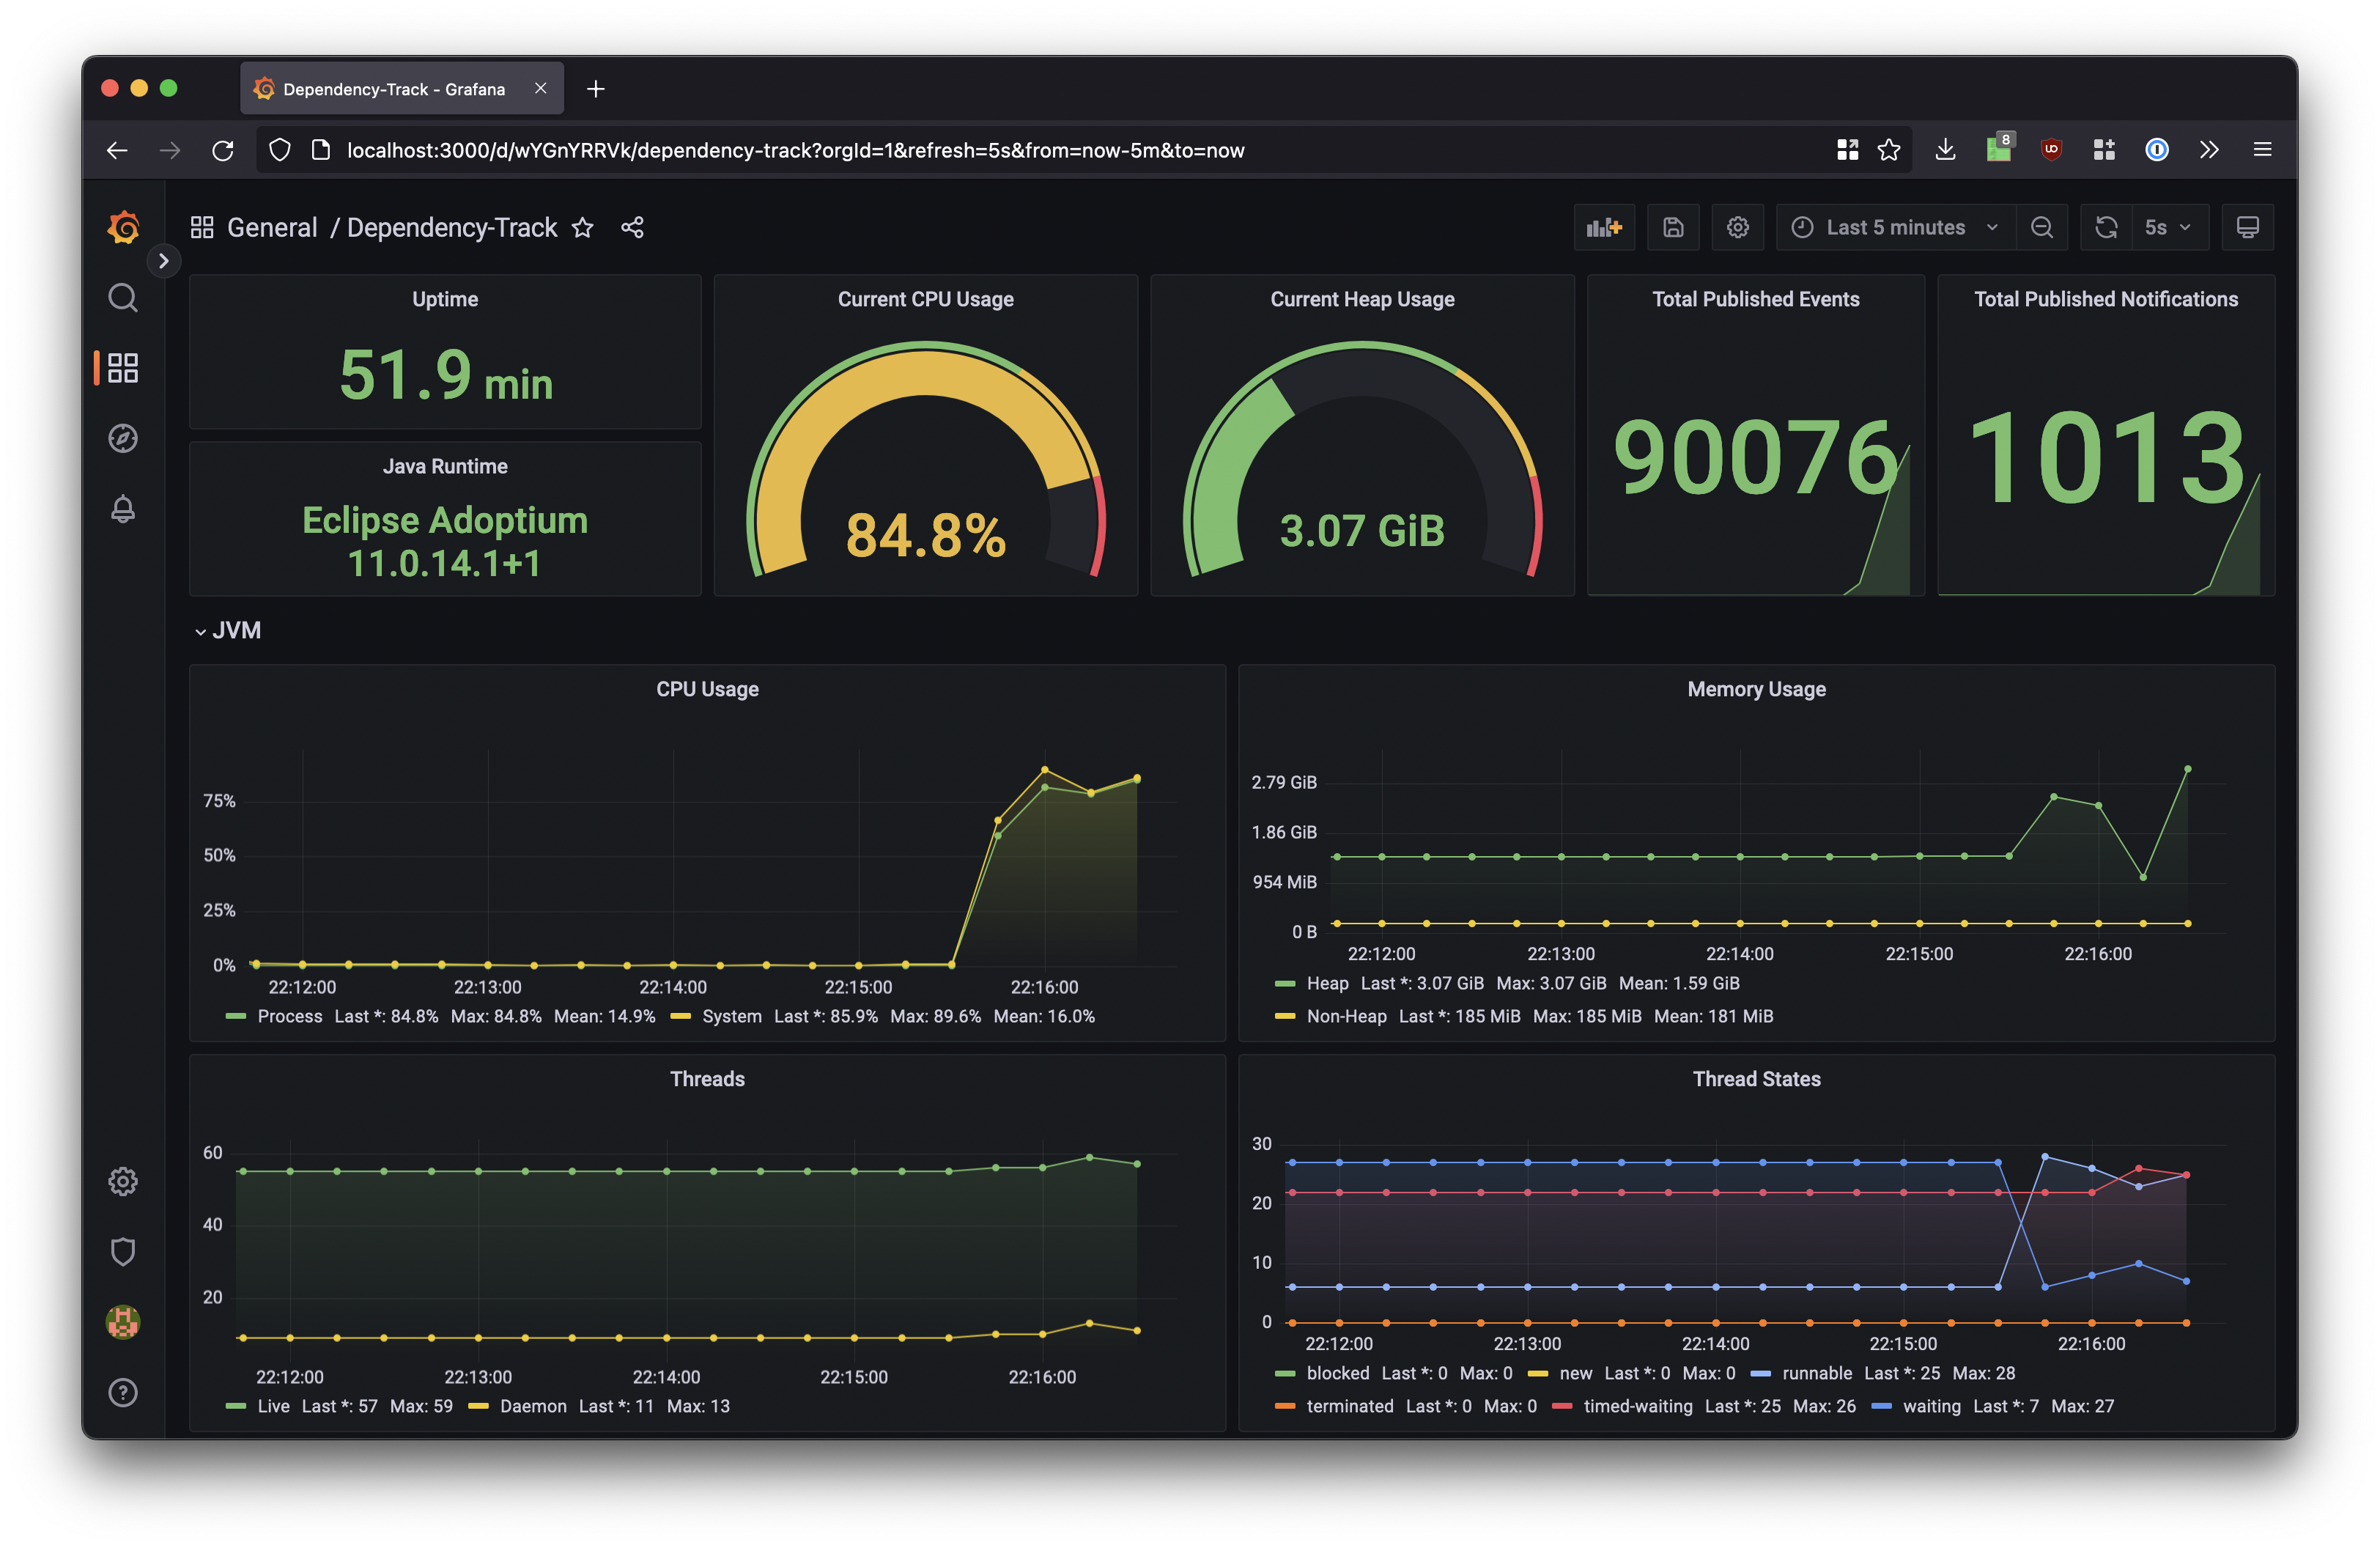The image size is (2380, 1548).
Task: Open the Java Runtime panel title menu
Action: point(445,466)
